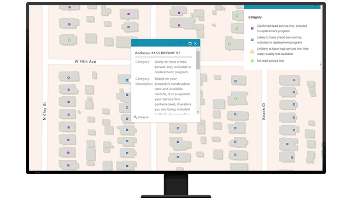
Task: Click the "Unlikely to have lead service line" legend entry
Action: (x=283, y=51)
